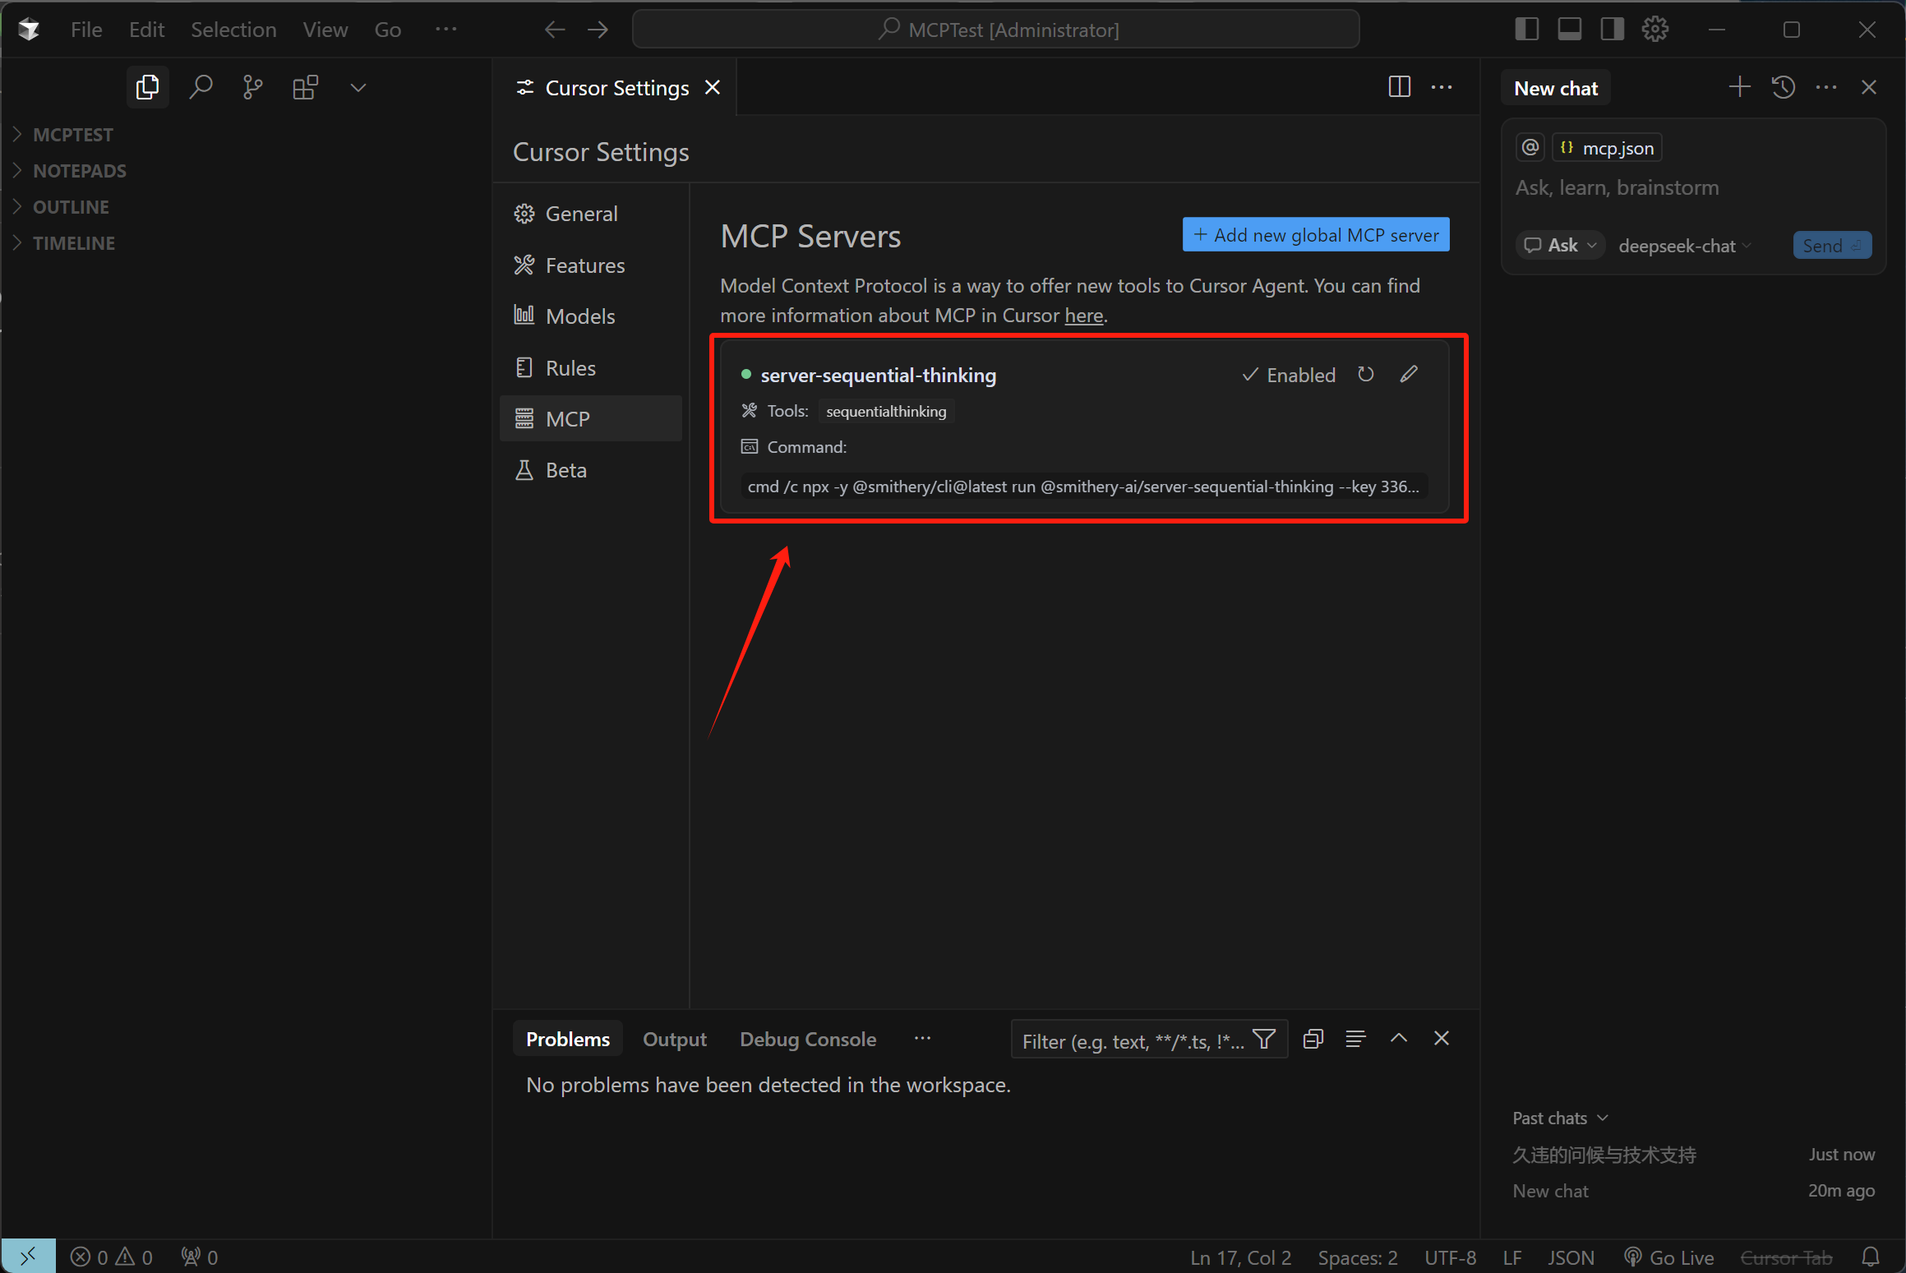Open the Edit menu
Screen dimensions: 1906x1273
click(x=146, y=30)
